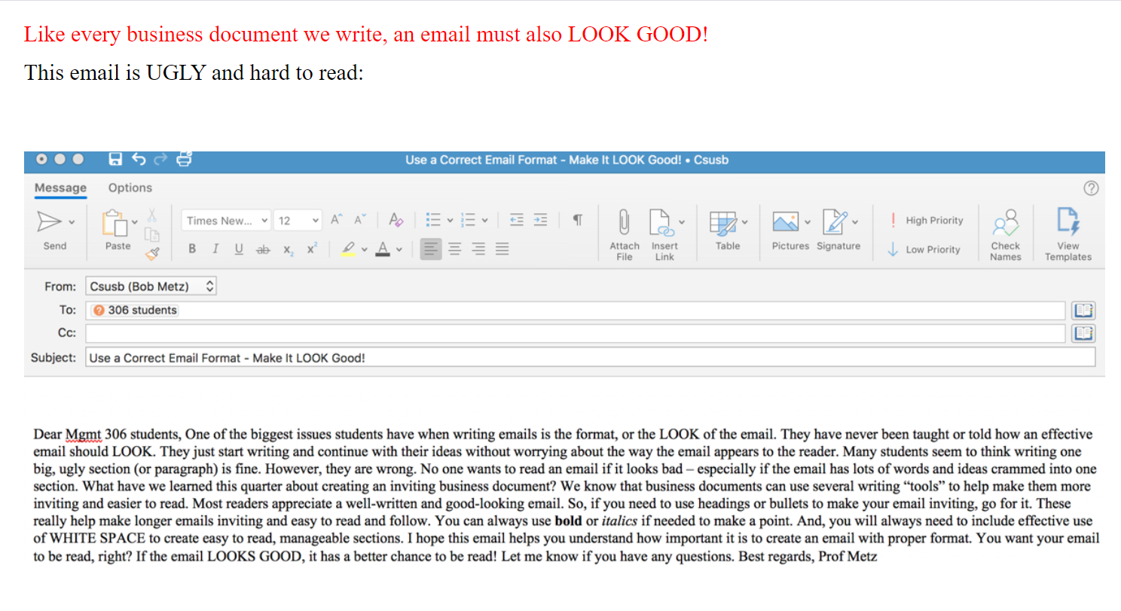This screenshot has height=611, width=1121.
Task: Select Align Left paragraph alignment
Action: (x=431, y=249)
